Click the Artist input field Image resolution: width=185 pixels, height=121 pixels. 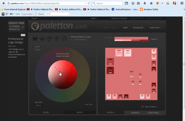click(57, 14)
